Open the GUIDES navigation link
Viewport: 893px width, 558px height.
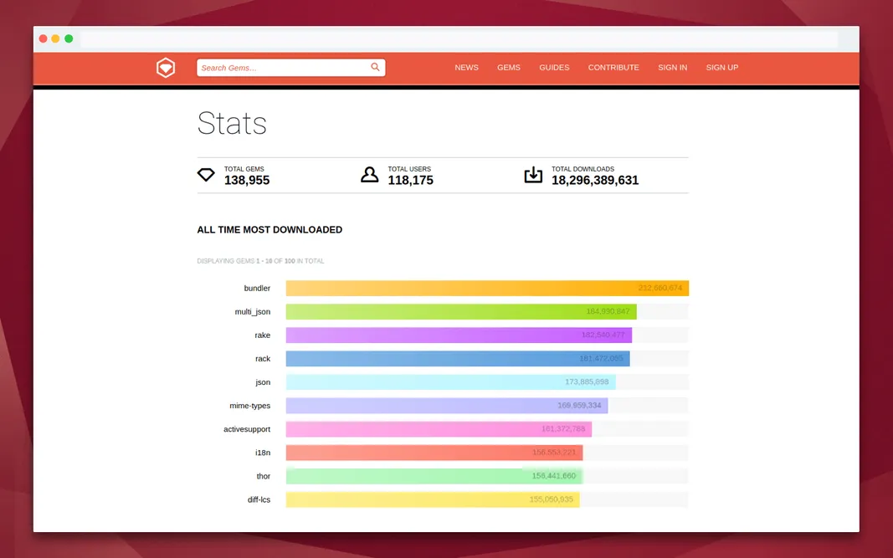[x=554, y=68]
